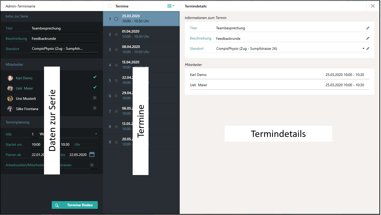381x215 pixels.
Task: Open the Alle interval unit dropdown
Action: 96,134
